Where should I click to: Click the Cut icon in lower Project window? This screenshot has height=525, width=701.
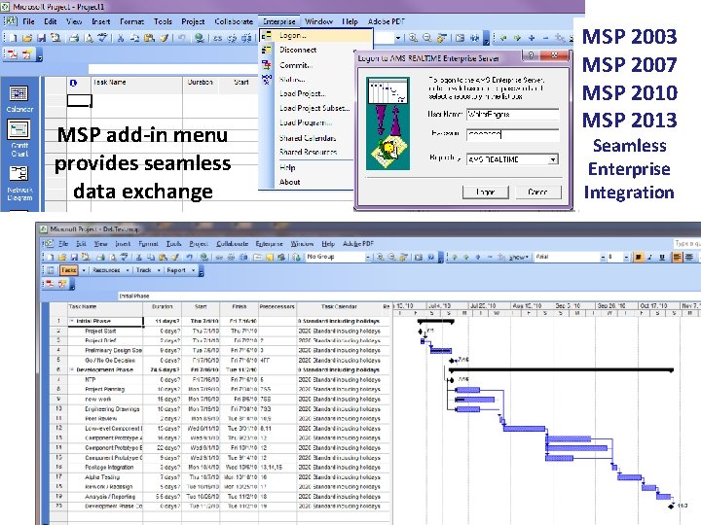[139, 257]
